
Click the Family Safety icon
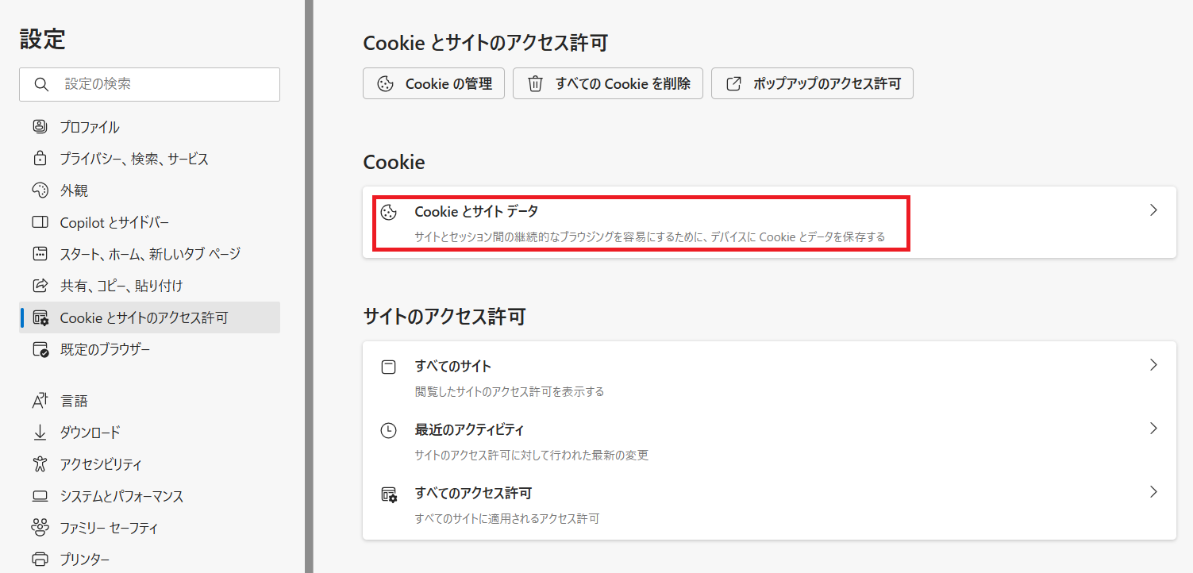point(40,528)
